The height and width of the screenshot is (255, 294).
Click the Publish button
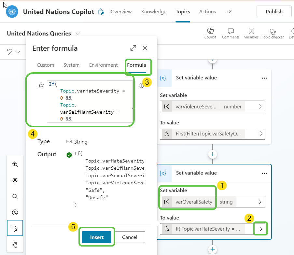[274, 11]
